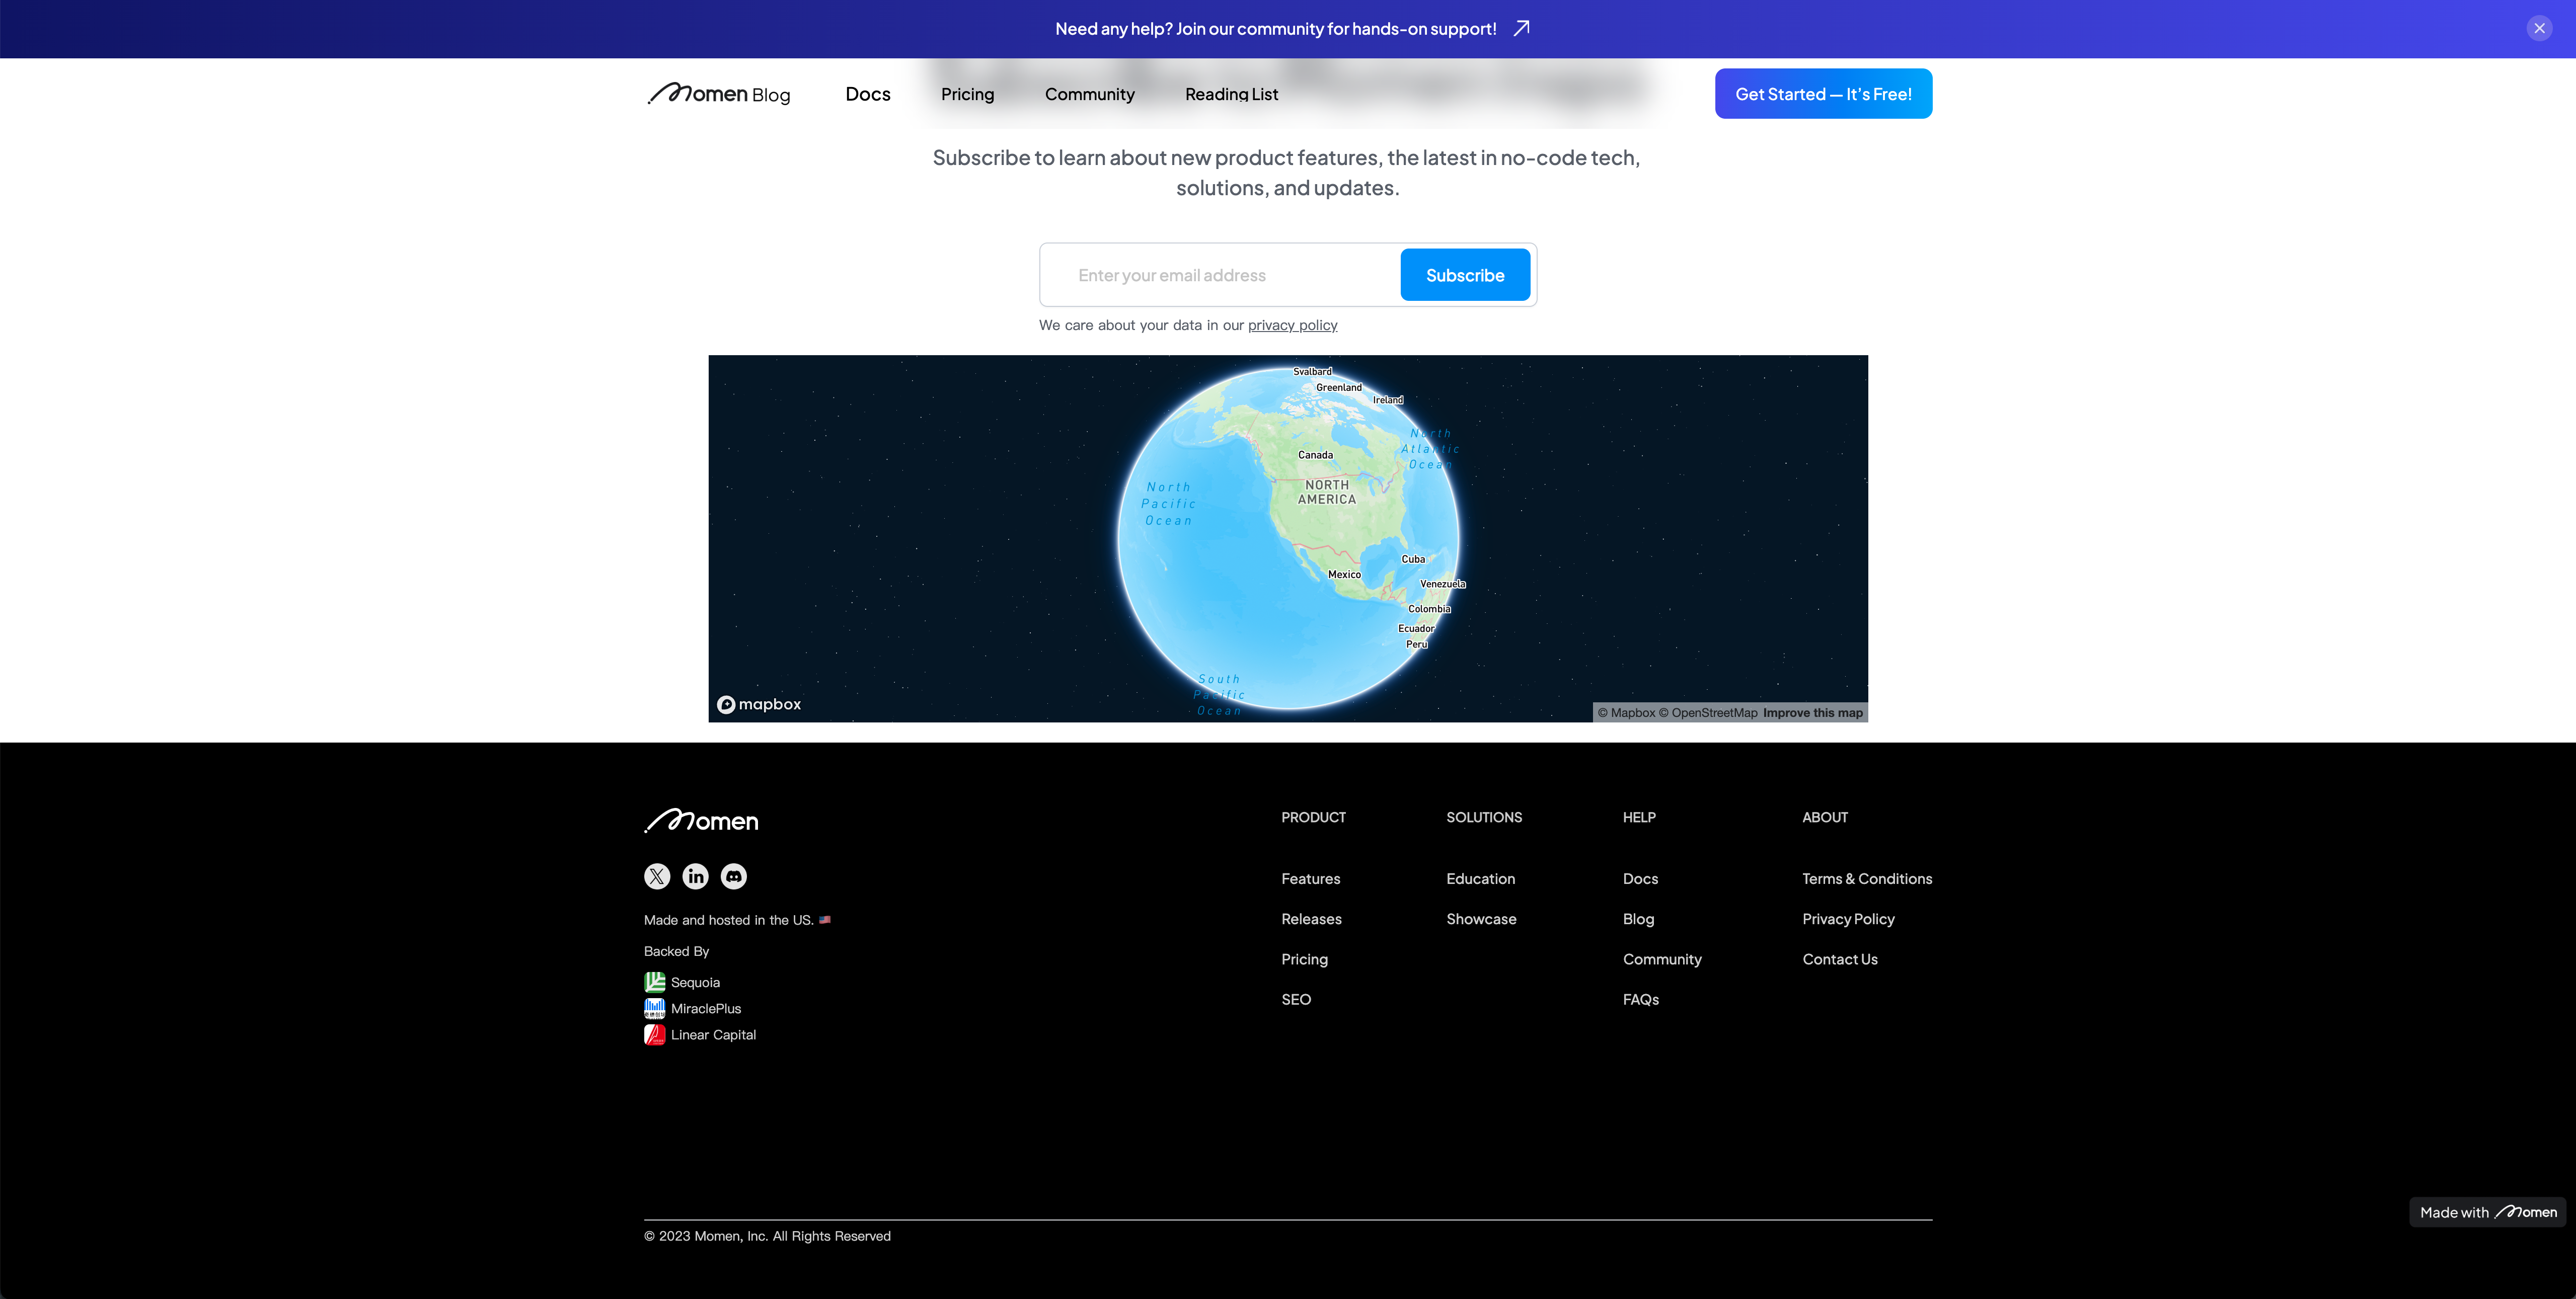Open the LinkedIn social icon
The width and height of the screenshot is (2576, 1299).
pyautogui.click(x=695, y=876)
